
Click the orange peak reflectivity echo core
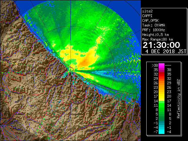[x=84, y=61]
